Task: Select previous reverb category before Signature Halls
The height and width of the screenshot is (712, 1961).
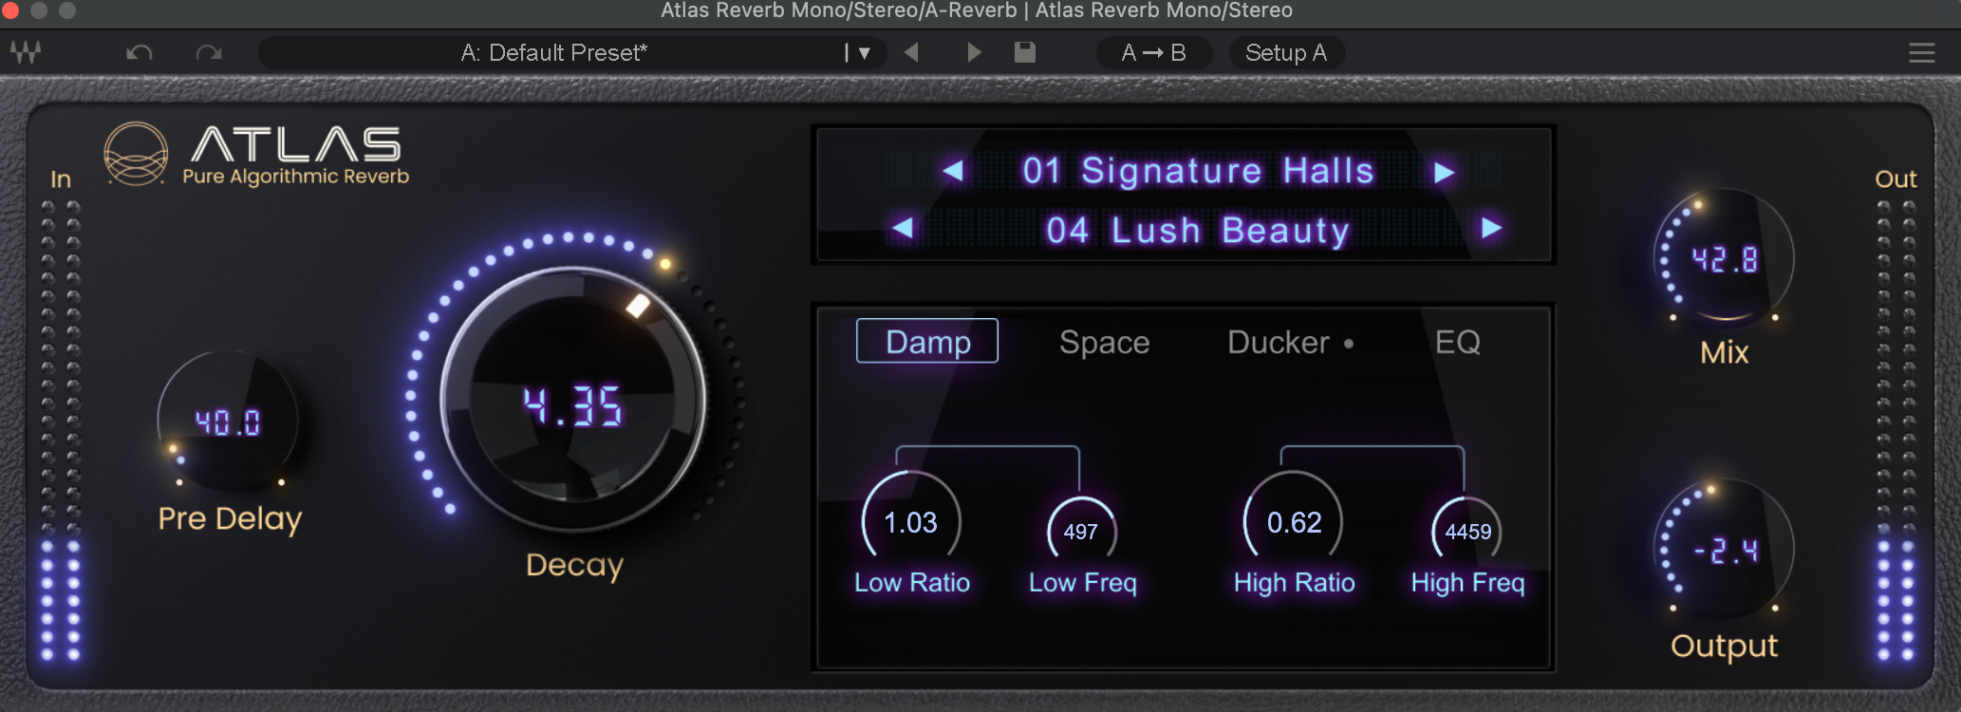Action: tap(953, 171)
